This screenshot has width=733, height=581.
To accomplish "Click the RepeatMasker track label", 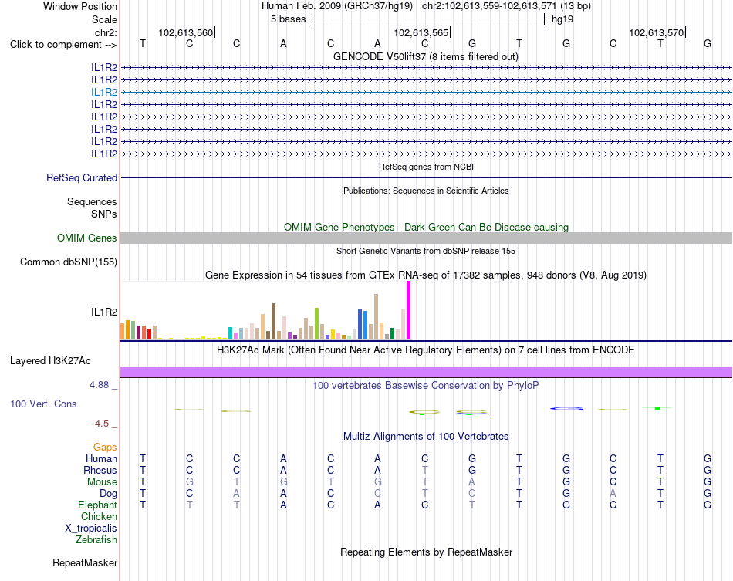I will coord(85,562).
